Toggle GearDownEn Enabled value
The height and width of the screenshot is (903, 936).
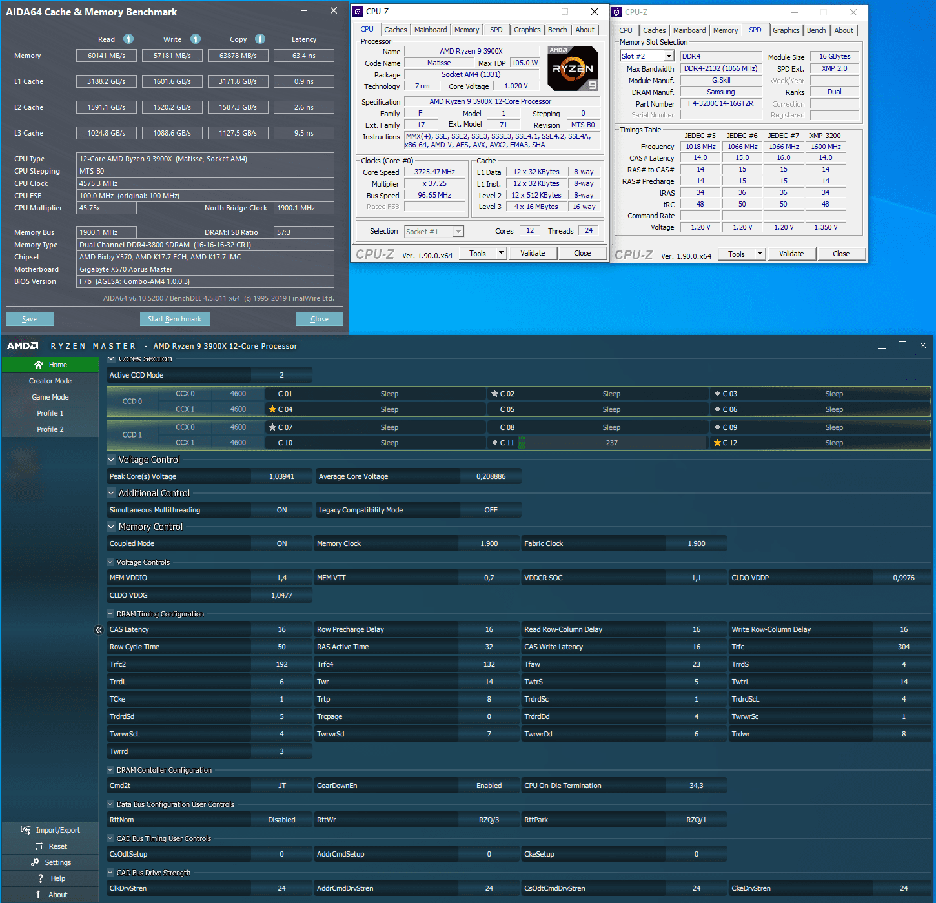(x=489, y=786)
